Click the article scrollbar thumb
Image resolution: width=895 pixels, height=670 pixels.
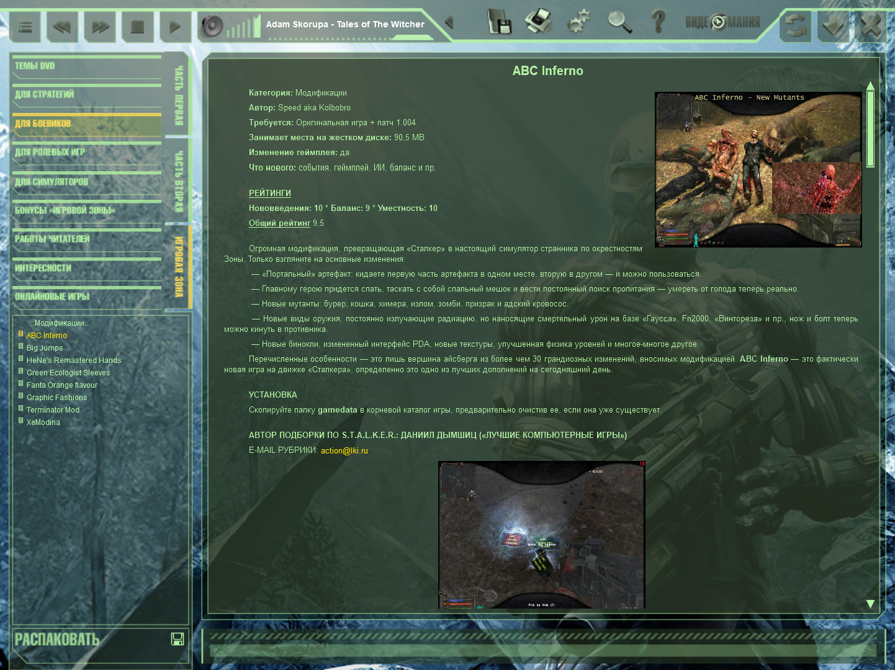coord(870,129)
